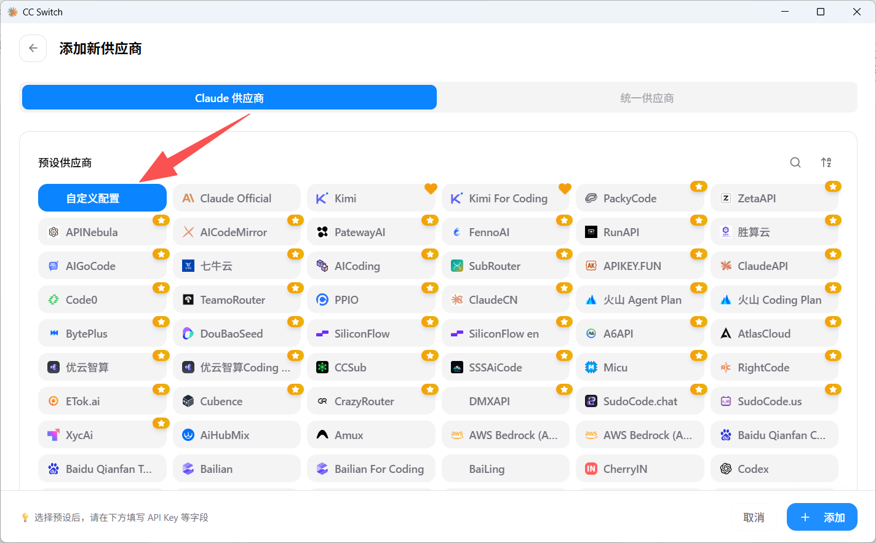Click the PackyCode logo icon
The image size is (876, 543).
pos(591,198)
